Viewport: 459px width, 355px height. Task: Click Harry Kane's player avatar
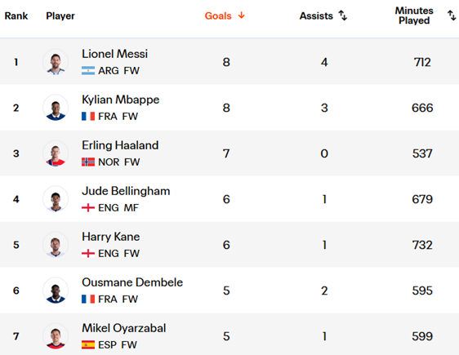56,245
